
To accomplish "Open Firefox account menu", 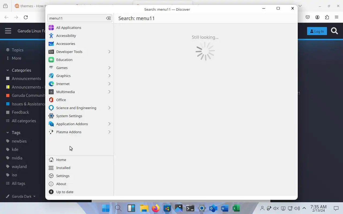I will tap(317, 17).
